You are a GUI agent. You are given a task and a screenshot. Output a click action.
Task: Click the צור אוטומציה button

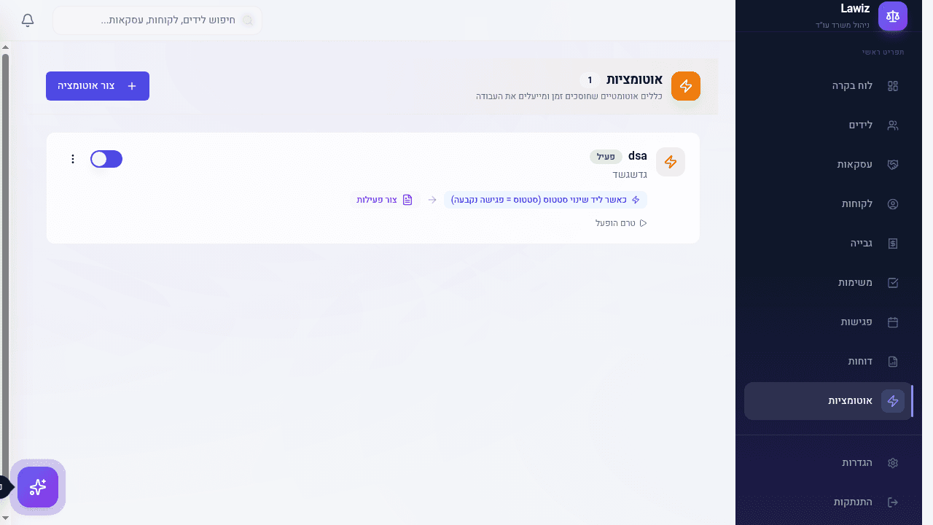pos(98,86)
